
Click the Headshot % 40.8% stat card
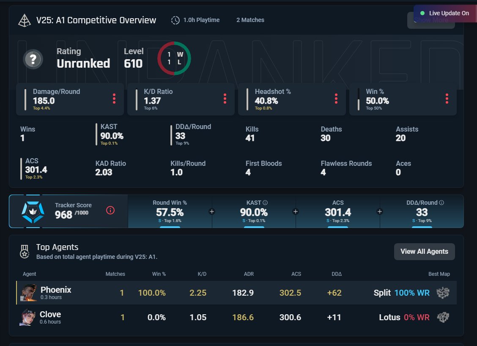pos(292,99)
